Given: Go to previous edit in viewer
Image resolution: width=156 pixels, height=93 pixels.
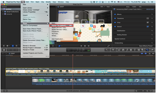Looking at the screenshot, I should coord(81,46).
